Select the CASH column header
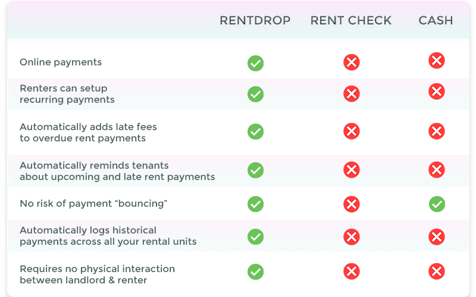476x297 pixels. point(436,21)
